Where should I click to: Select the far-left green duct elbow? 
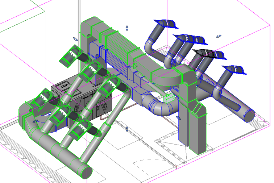[x=25, y=112]
